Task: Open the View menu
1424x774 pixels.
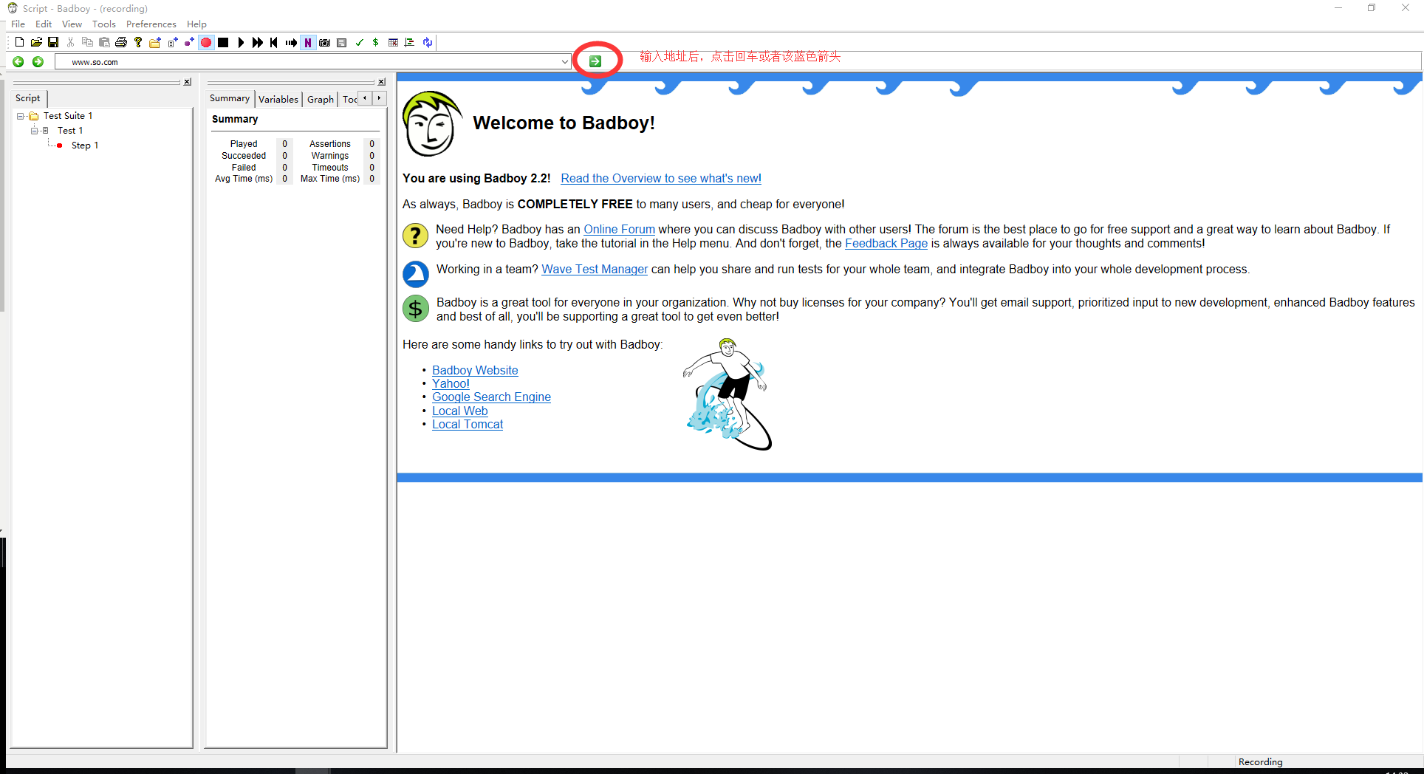Action: click(72, 24)
